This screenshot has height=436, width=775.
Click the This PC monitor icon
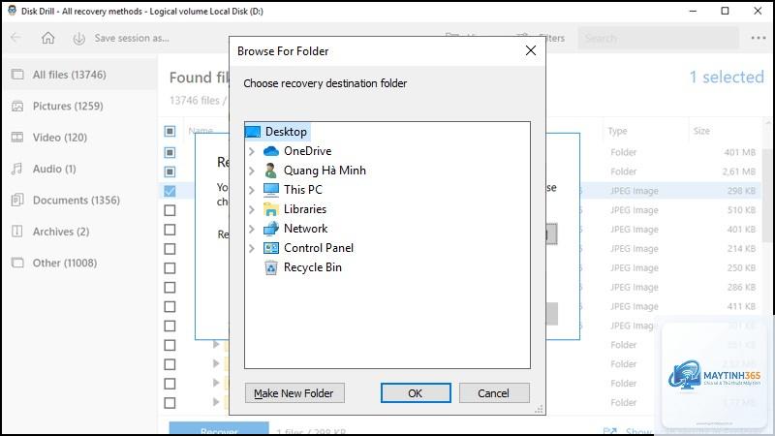click(271, 190)
